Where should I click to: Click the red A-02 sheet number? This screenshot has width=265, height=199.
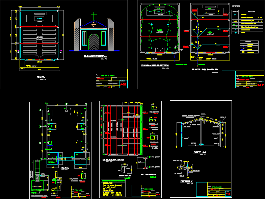pos(123,85)
